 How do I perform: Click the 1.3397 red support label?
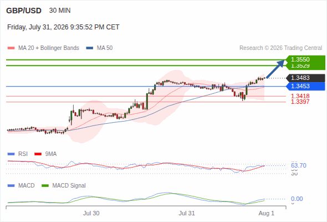click(x=300, y=102)
